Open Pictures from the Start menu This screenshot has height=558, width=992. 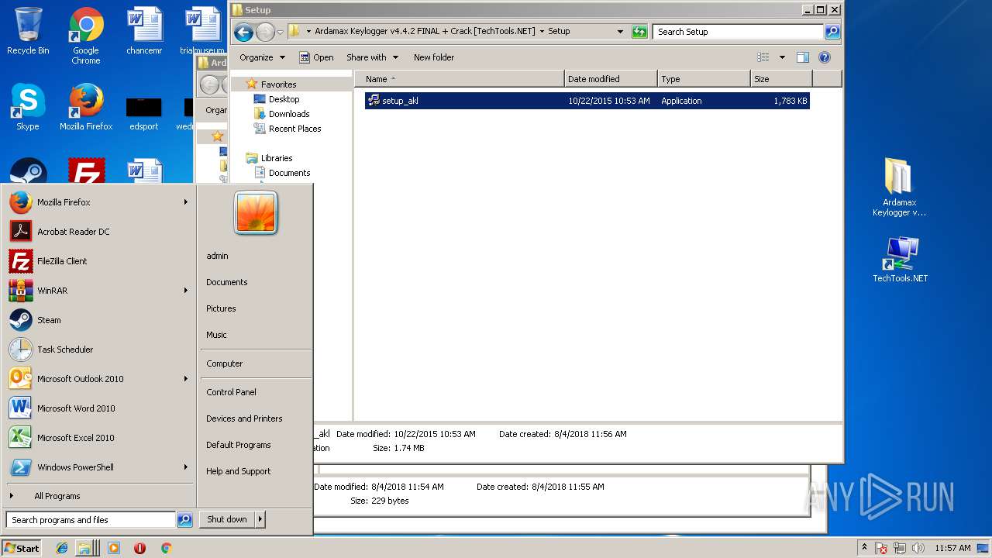pos(221,308)
